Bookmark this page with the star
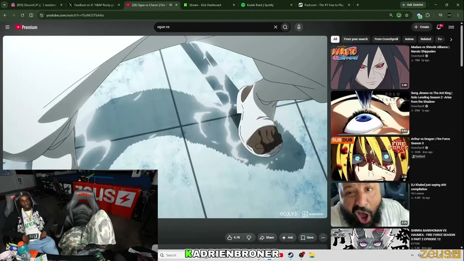464x261 pixels. pyautogui.click(x=407, y=15)
